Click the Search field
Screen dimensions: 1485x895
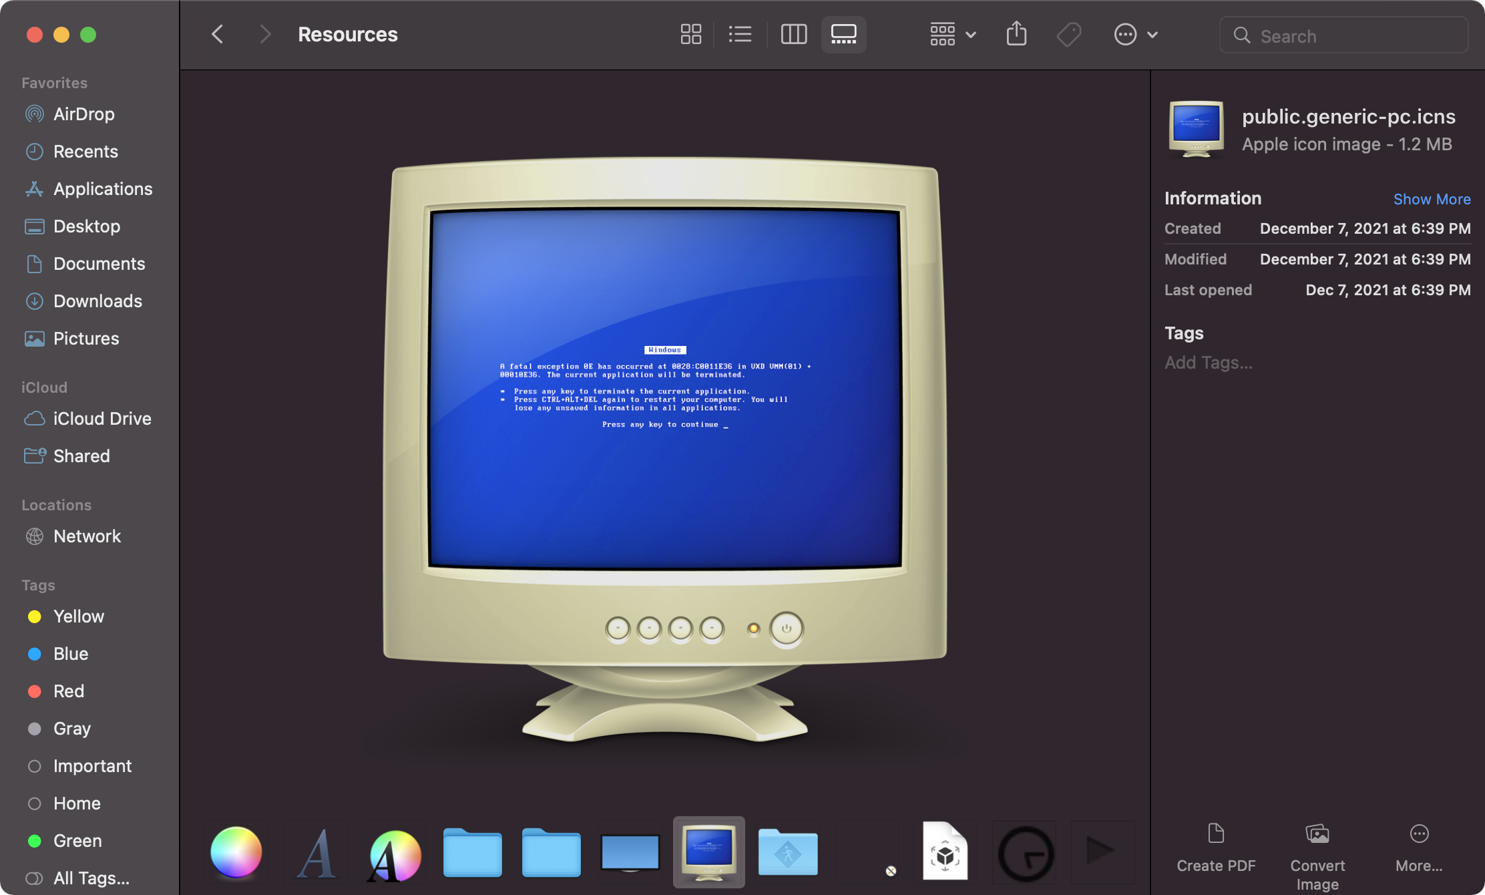1343,35
